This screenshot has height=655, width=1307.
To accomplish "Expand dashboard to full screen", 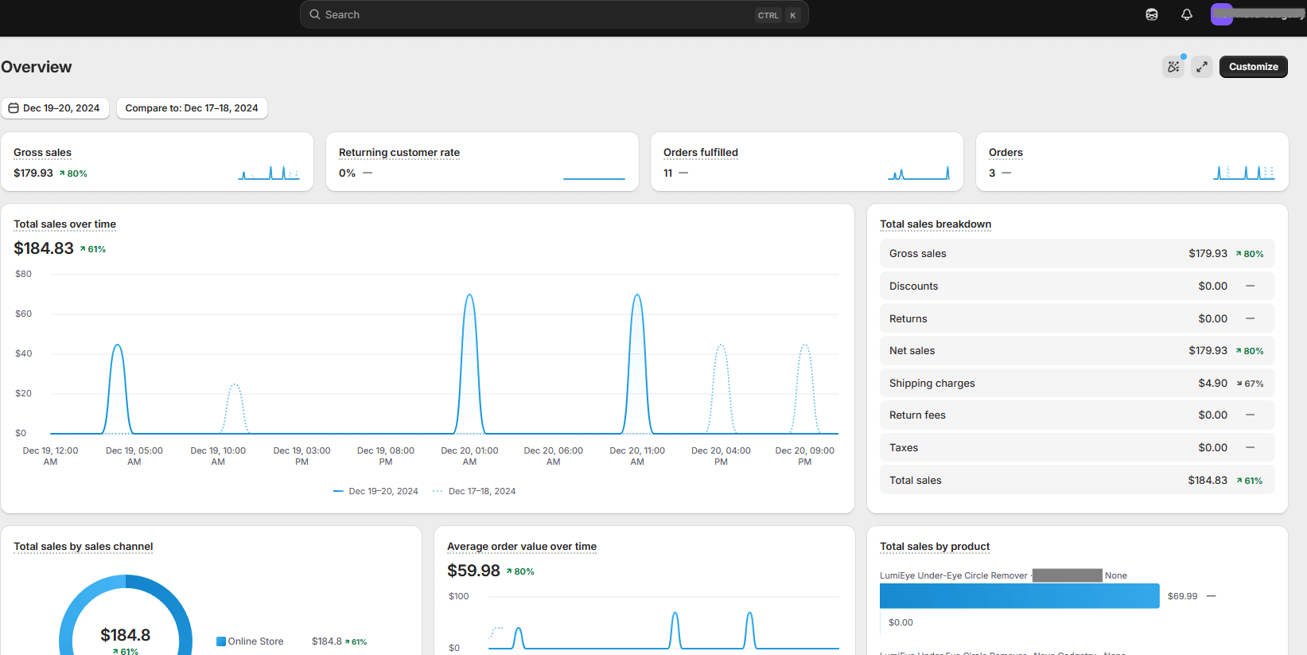I will pos(1202,67).
